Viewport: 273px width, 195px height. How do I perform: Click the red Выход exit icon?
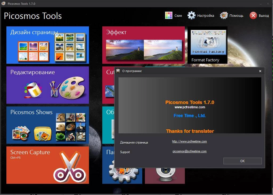253,15
